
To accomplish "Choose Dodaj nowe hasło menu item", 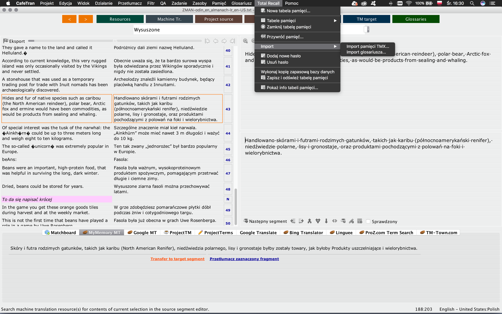I will pyautogui.click(x=297, y=56).
